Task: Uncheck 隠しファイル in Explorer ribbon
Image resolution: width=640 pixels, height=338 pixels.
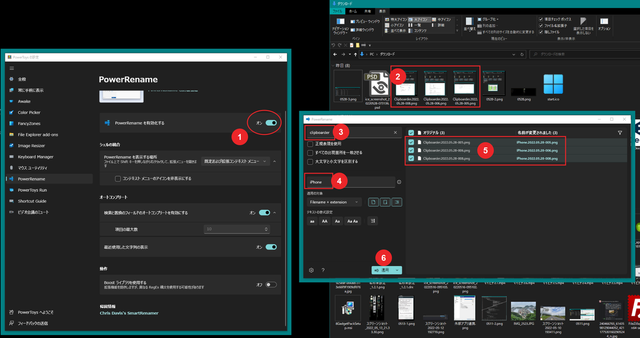Action: (x=541, y=32)
